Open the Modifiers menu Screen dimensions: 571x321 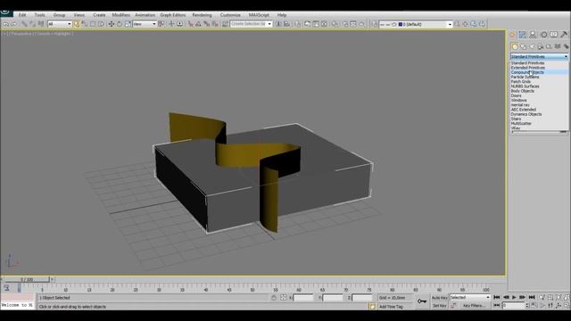tap(121, 15)
